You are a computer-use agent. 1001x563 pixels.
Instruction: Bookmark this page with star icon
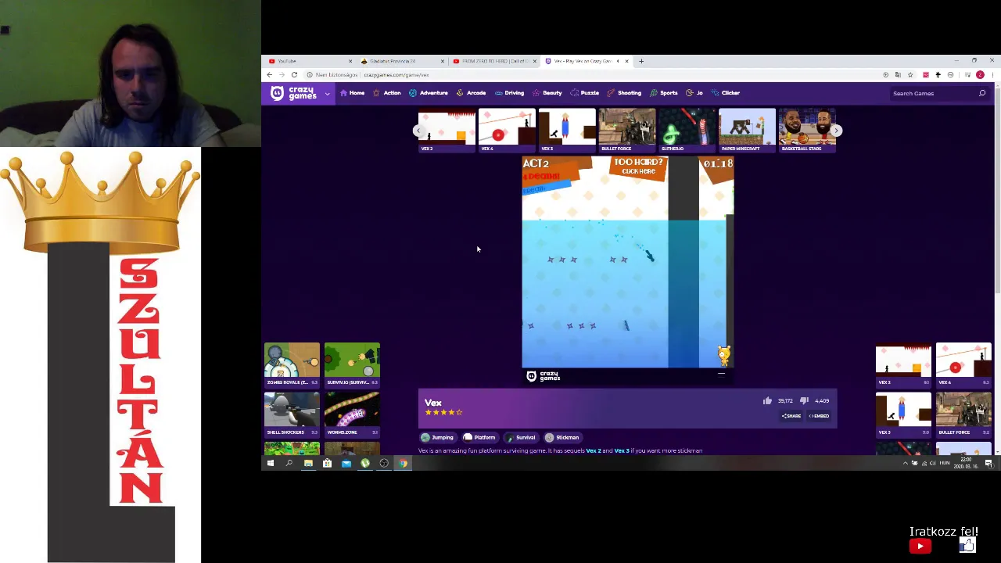910,75
